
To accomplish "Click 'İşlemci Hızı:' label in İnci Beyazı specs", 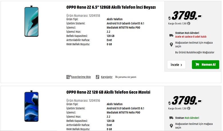I will (74, 32).
